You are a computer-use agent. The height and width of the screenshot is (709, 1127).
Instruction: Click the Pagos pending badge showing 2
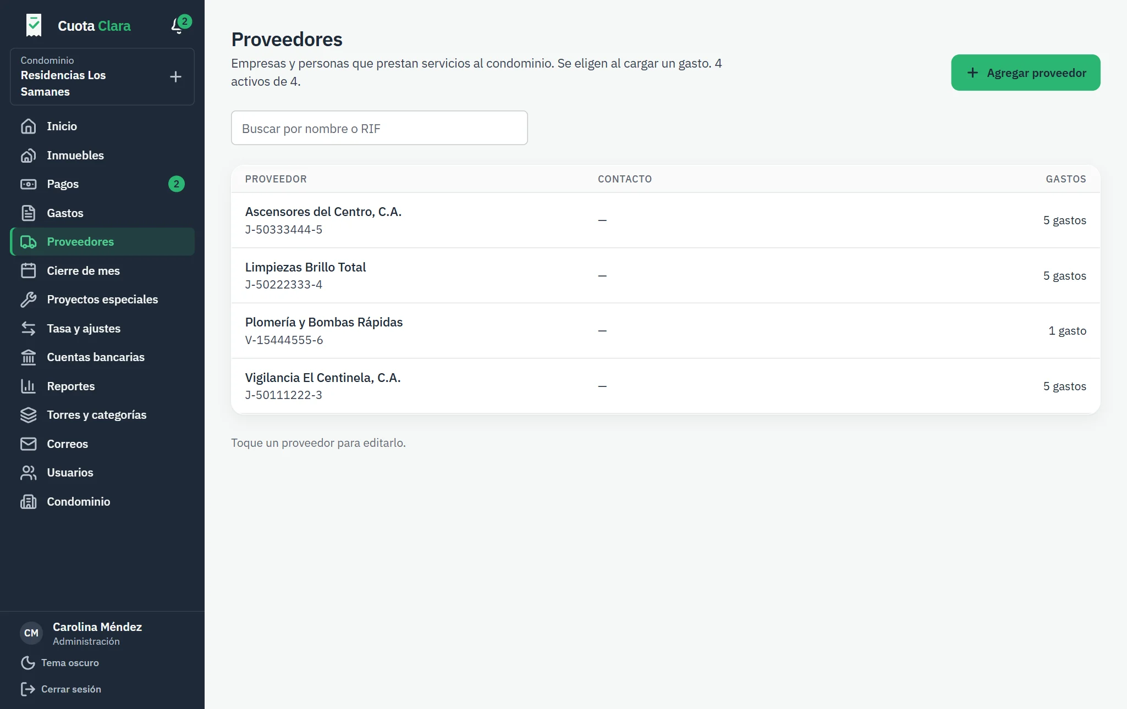coord(177,184)
